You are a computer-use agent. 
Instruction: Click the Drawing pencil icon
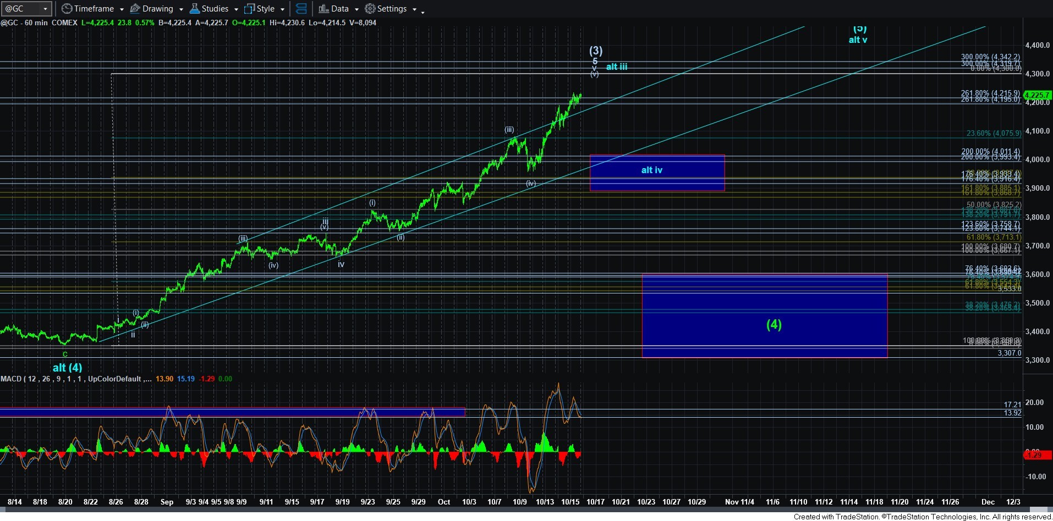(135, 9)
